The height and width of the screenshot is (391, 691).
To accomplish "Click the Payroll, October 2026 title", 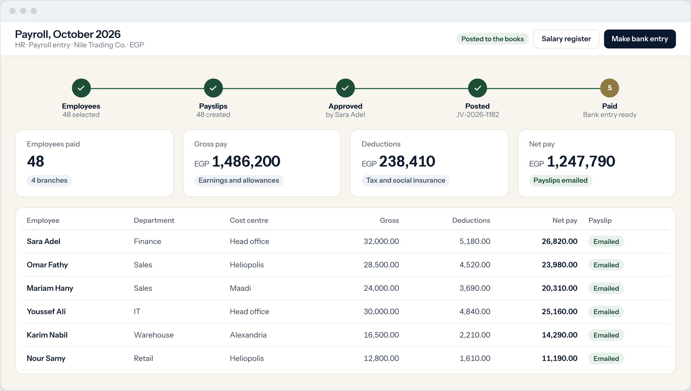I will [68, 34].
